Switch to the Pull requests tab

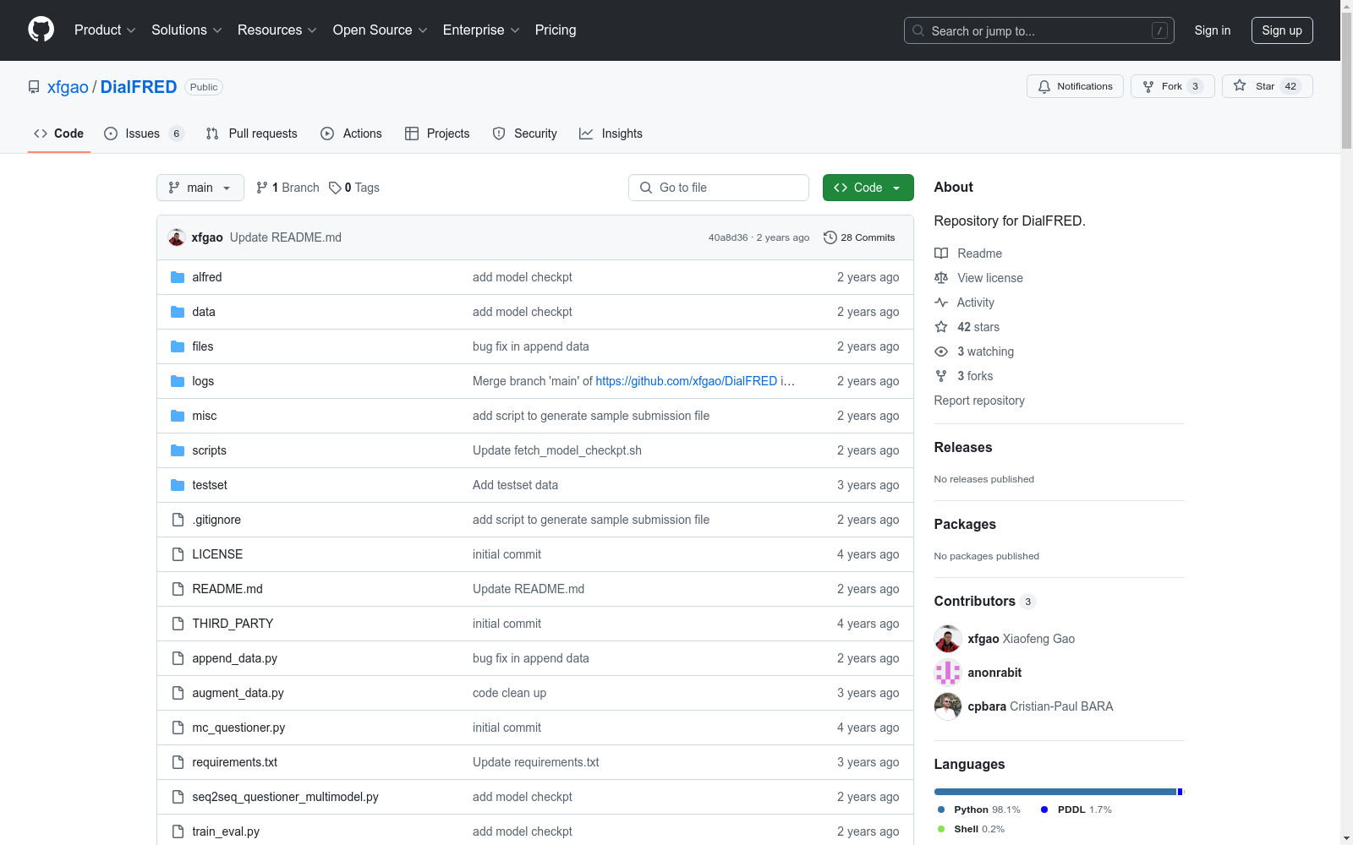click(251, 134)
